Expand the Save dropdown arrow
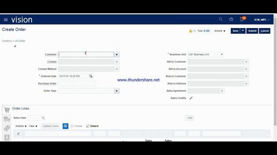The width and height of the screenshot is (277, 155). (243, 31)
